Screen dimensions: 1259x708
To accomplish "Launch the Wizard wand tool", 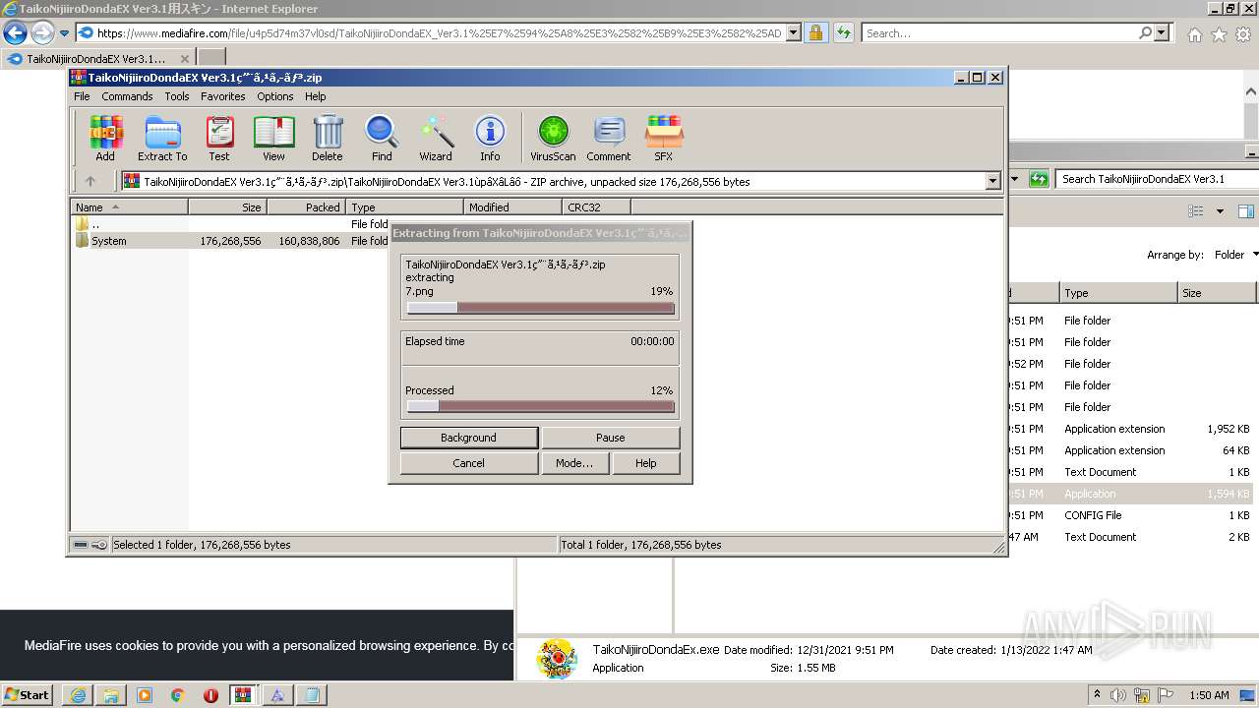I will coord(436,138).
